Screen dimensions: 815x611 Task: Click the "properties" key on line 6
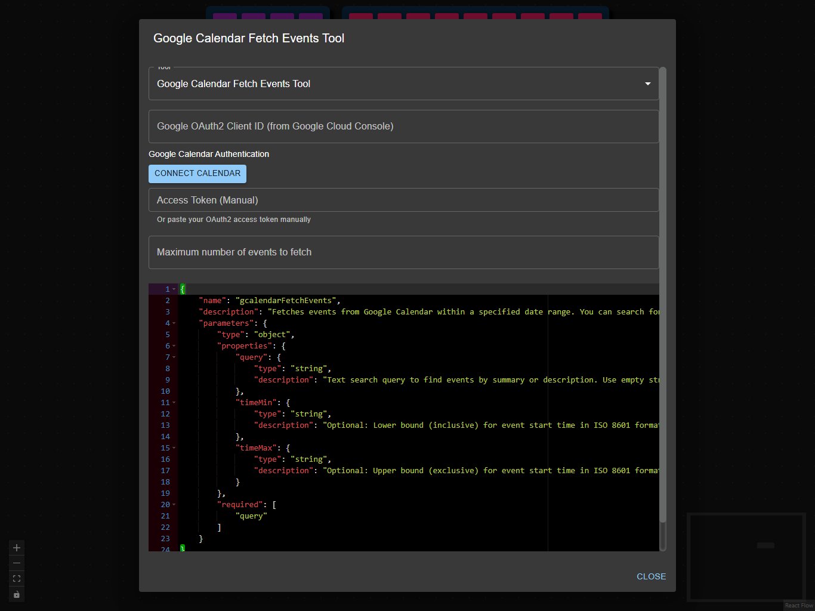pos(245,346)
